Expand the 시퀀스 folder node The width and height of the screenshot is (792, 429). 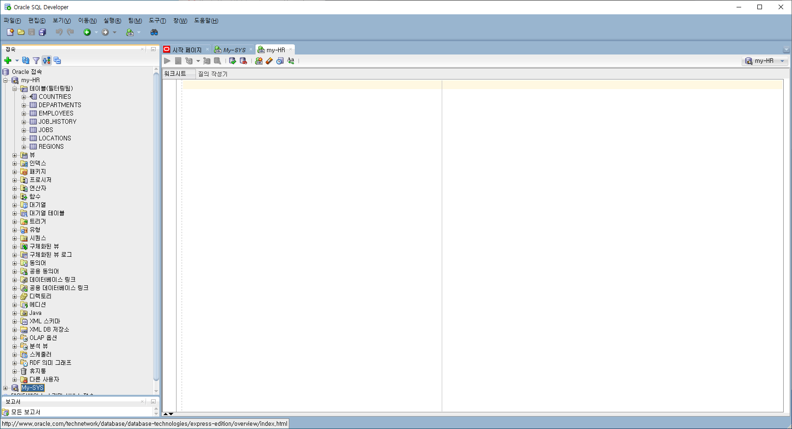pyautogui.click(x=15, y=238)
